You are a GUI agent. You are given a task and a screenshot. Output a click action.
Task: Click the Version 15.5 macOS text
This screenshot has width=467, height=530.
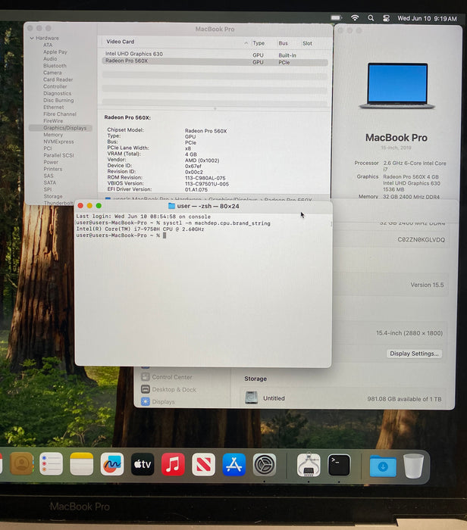click(427, 285)
